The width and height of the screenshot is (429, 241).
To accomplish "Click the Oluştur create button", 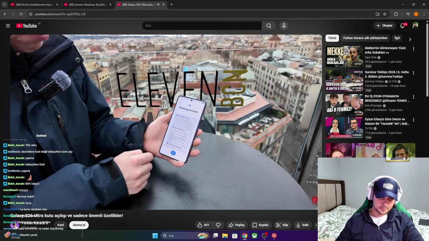I will 384,26.
